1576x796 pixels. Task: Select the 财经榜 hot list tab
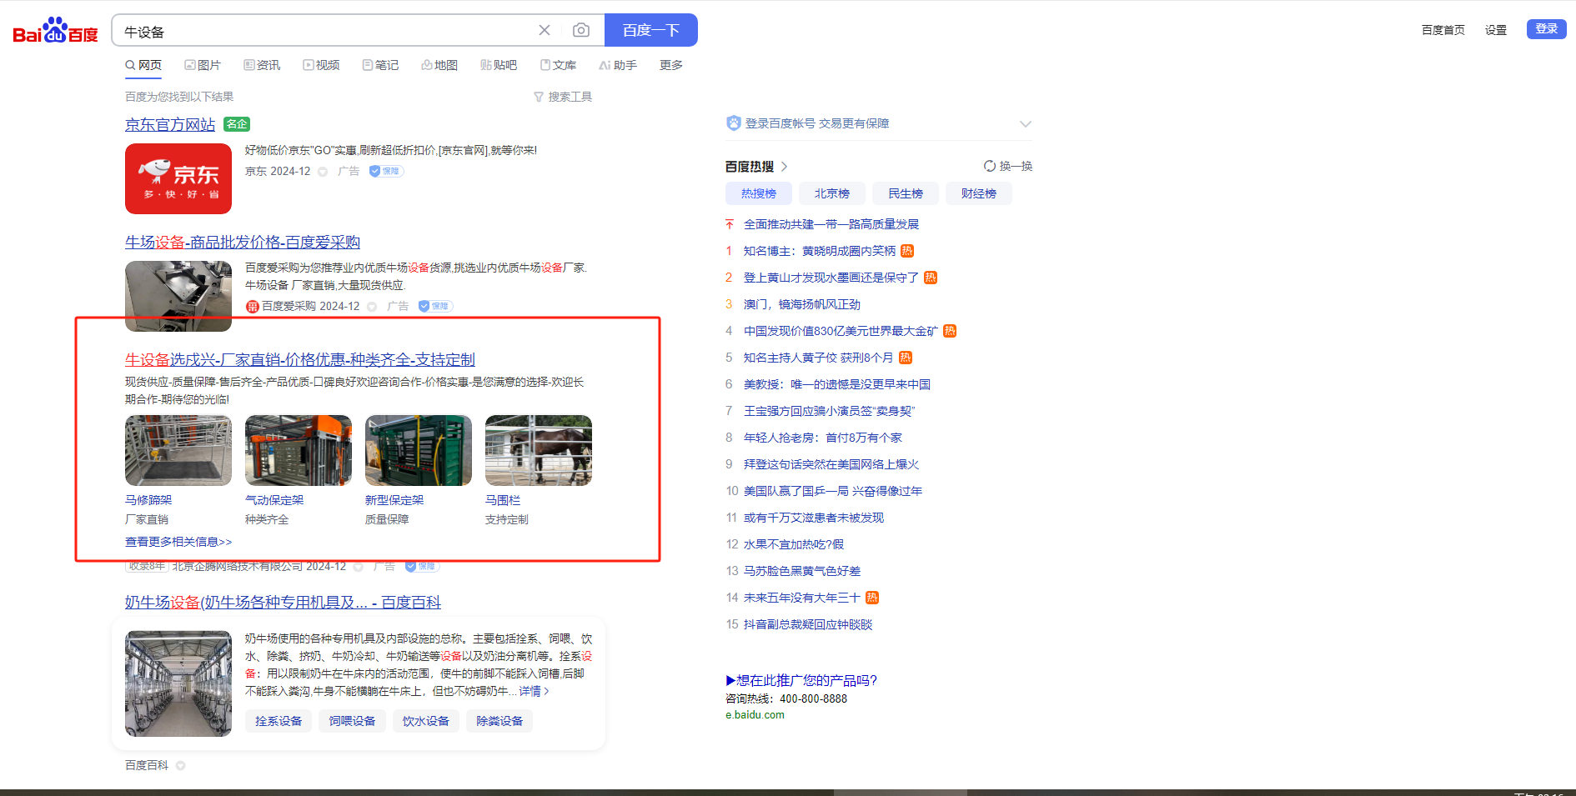(978, 193)
